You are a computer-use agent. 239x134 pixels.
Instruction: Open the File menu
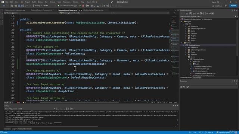click(7, 2)
